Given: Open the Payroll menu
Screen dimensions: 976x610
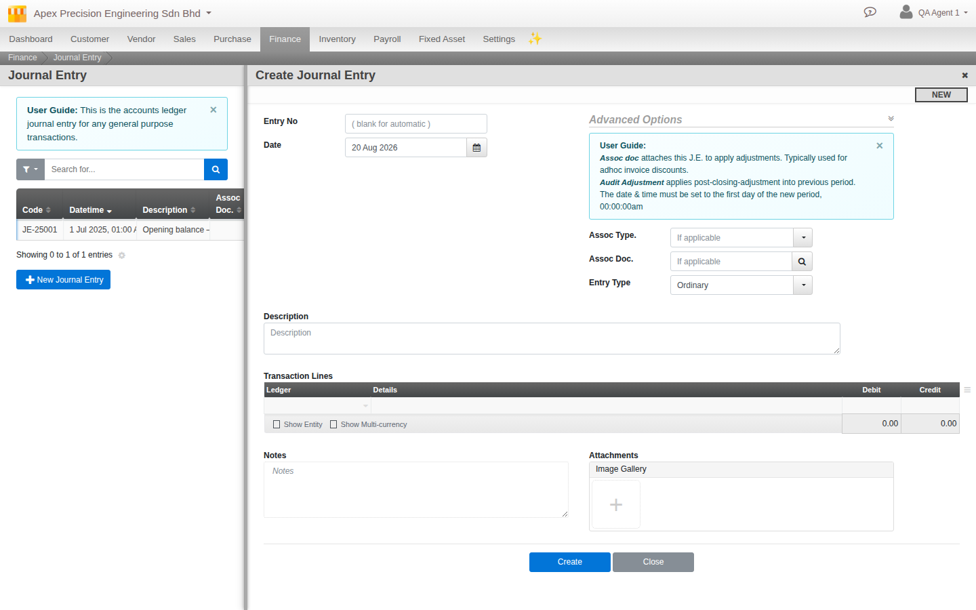Looking at the screenshot, I should point(387,39).
